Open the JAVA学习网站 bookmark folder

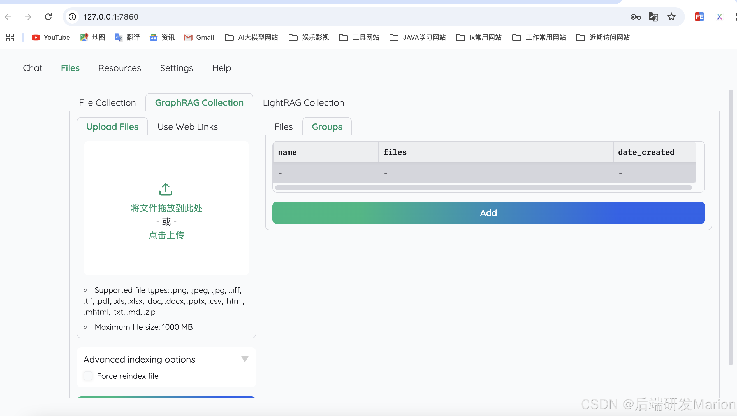[418, 38]
